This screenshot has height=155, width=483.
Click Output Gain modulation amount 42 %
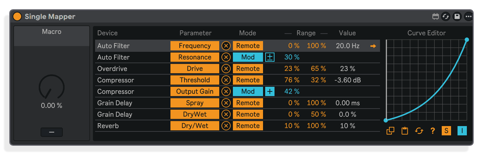point(292,91)
